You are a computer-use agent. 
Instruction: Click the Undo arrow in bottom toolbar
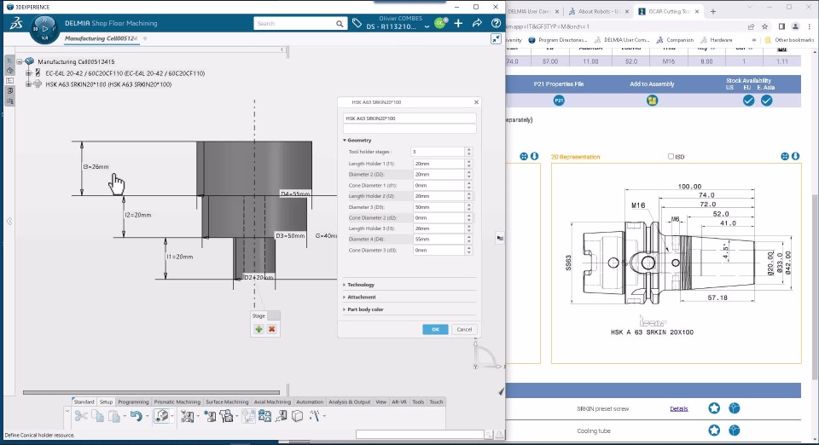click(x=135, y=416)
